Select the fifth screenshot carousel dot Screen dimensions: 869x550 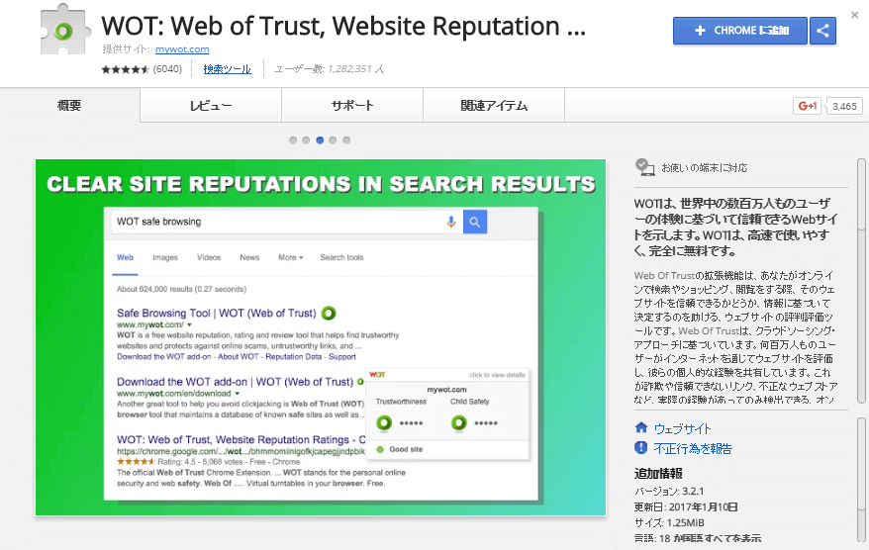(346, 140)
